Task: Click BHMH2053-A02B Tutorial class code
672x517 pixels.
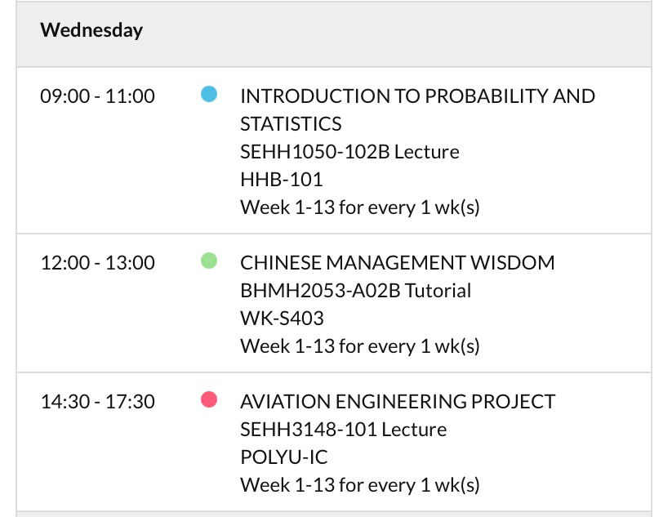Action: click(x=355, y=291)
